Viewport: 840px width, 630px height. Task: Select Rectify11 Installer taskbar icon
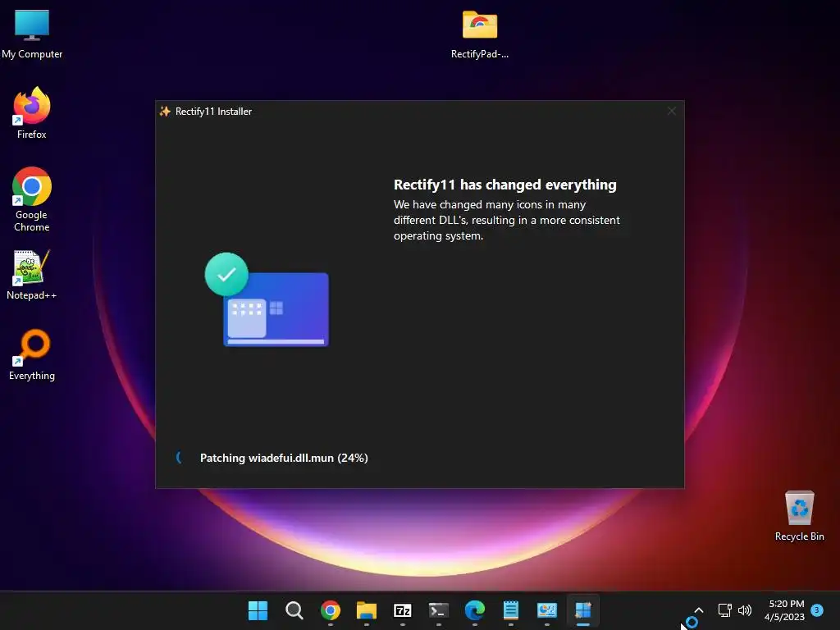(x=583, y=610)
